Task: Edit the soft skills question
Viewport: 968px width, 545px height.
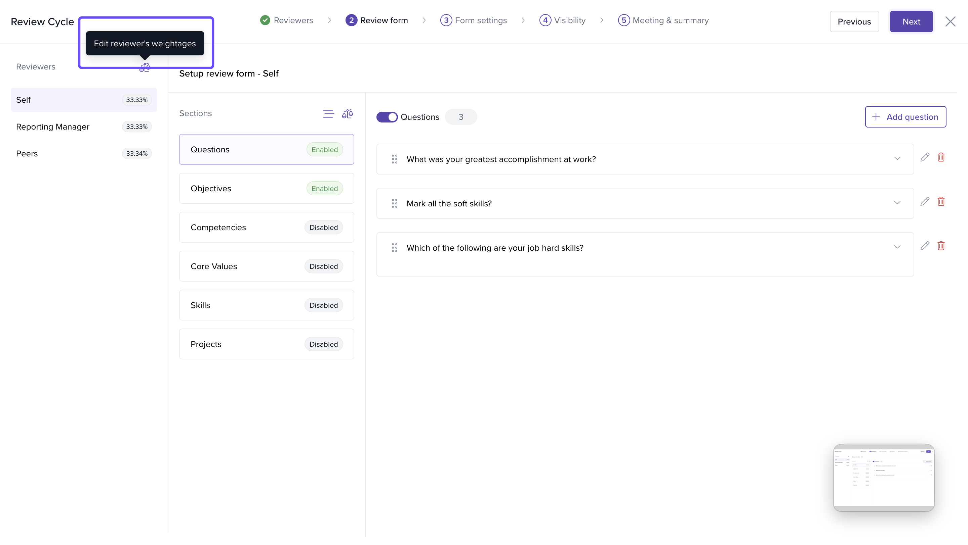Action: pyautogui.click(x=925, y=201)
